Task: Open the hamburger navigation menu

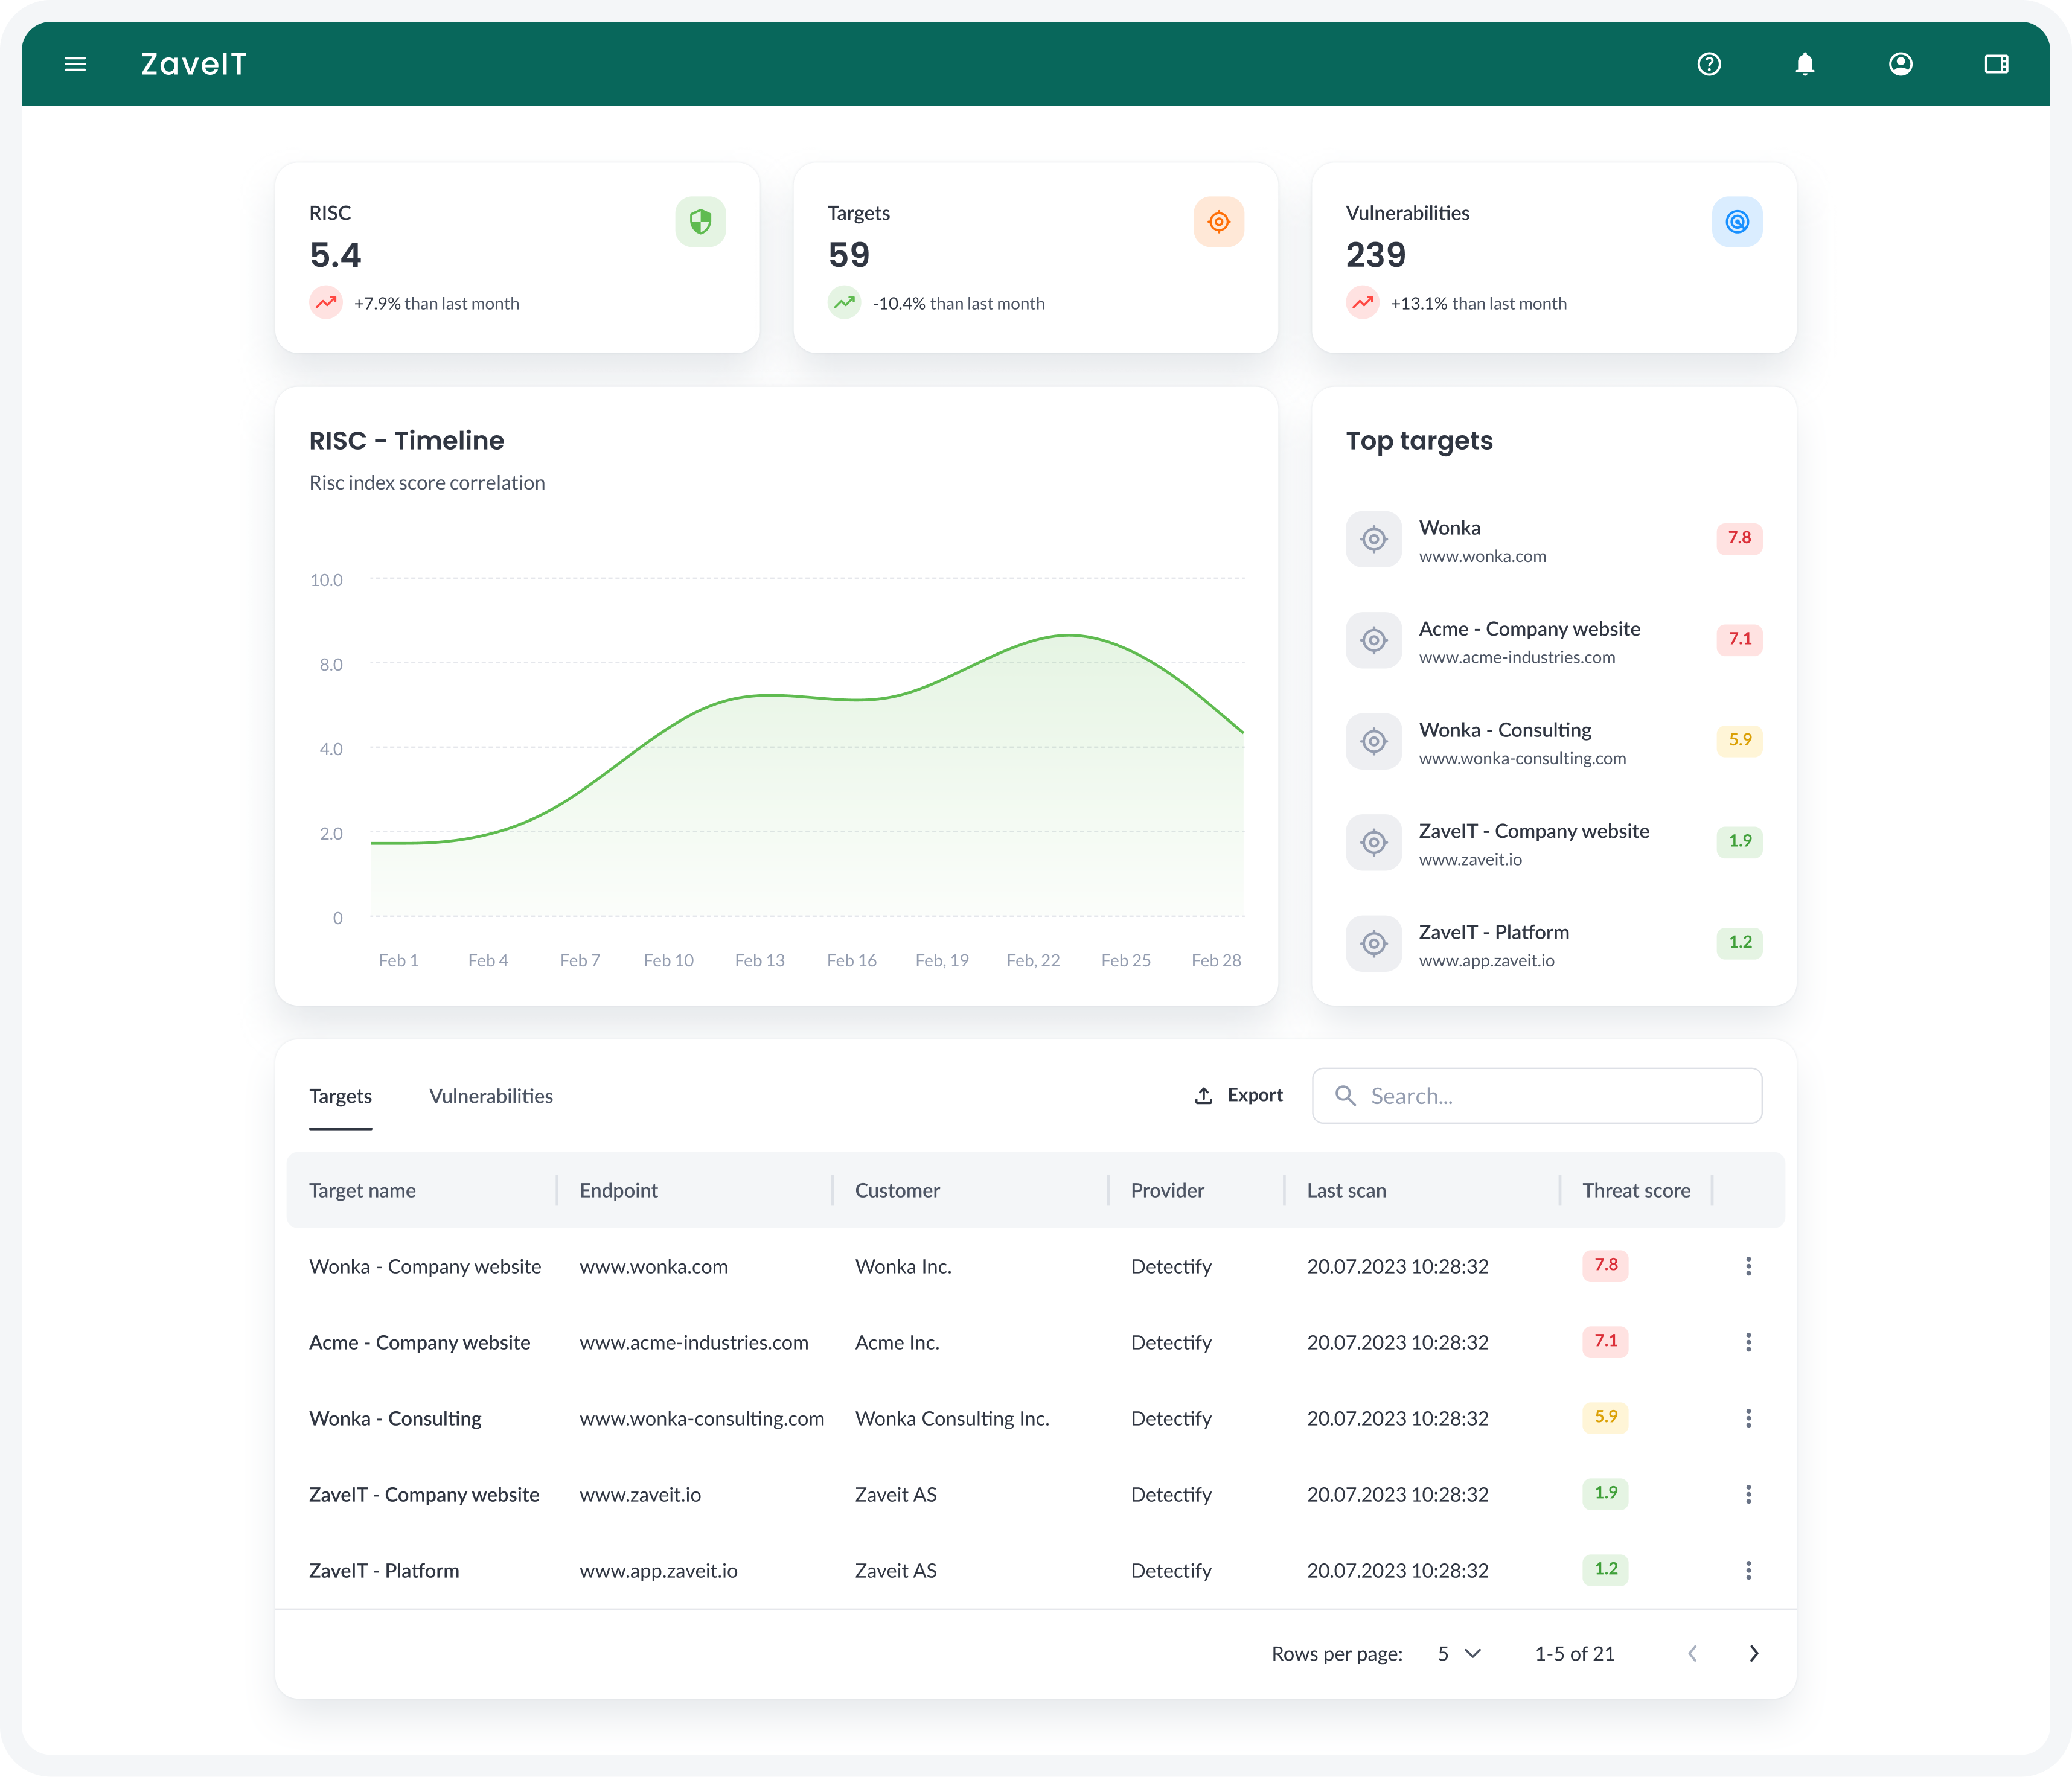Action: tap(76, 64)
